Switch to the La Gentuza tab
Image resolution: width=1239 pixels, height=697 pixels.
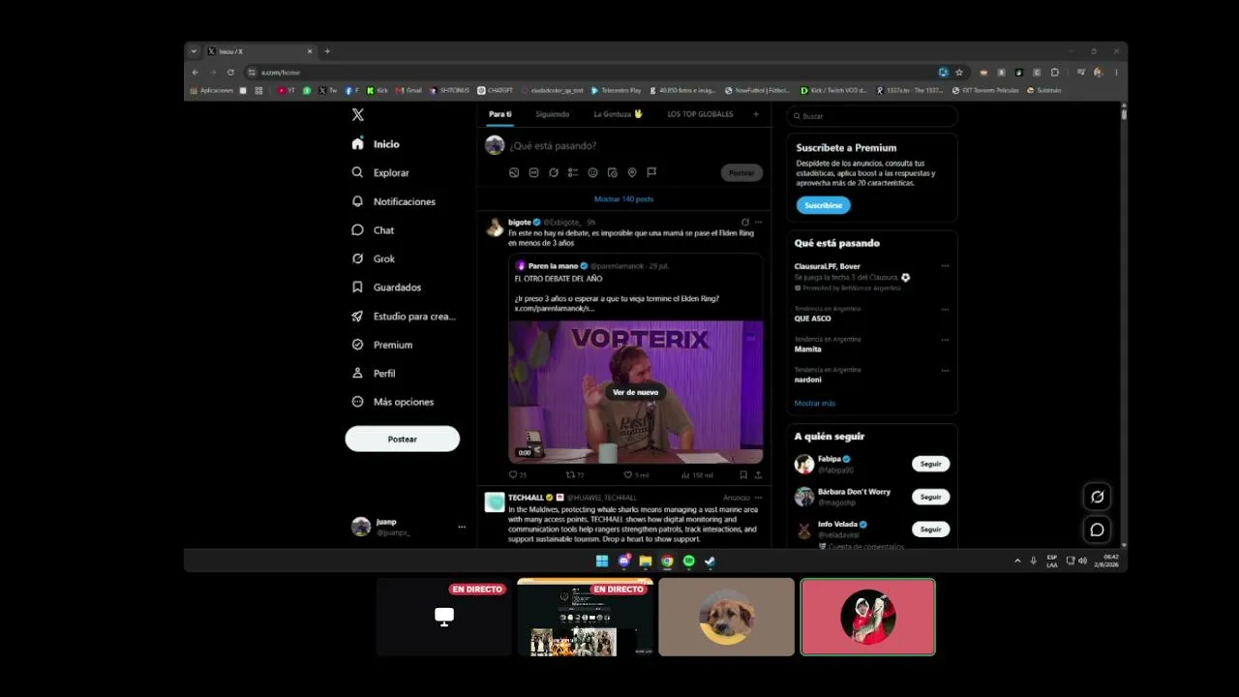[619, 114]
